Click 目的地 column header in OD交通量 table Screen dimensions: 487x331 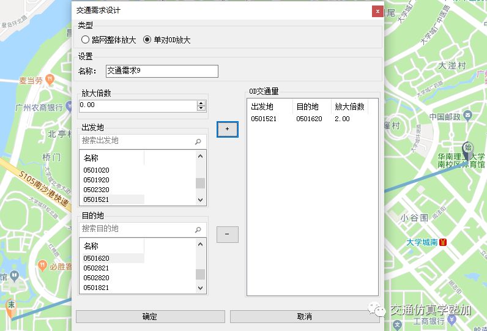coord(312,107)
